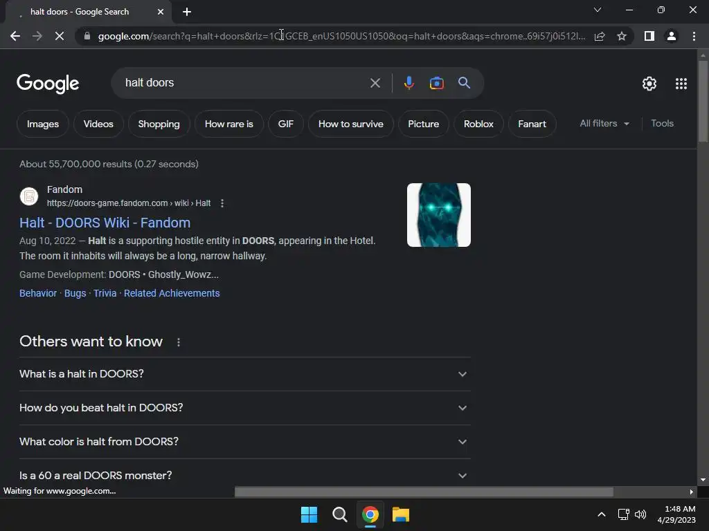709x531 pixels.
Task: Click the Fandom site favicon
Action: tap(29, 196)
